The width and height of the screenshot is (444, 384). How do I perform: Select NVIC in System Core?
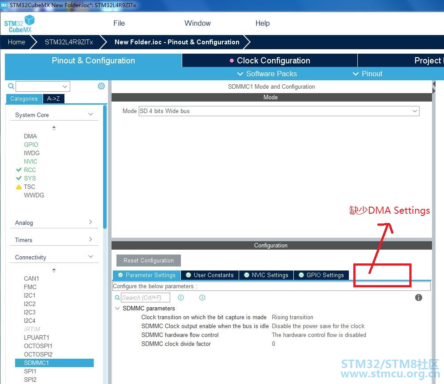31,161
